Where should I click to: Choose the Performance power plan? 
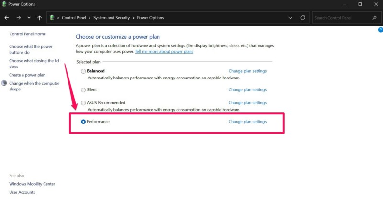pos(83,122)
